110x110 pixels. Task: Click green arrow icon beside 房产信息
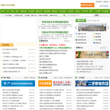pos(2,78)
